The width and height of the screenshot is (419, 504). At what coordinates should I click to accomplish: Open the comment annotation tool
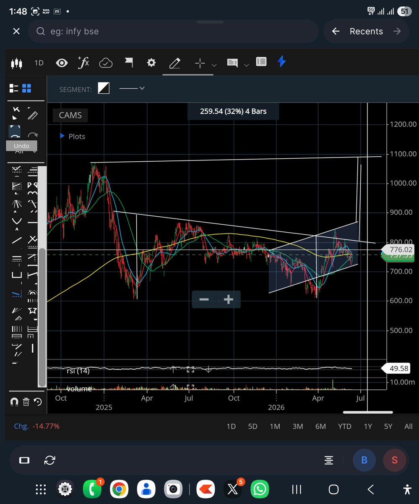coord(232,63)
